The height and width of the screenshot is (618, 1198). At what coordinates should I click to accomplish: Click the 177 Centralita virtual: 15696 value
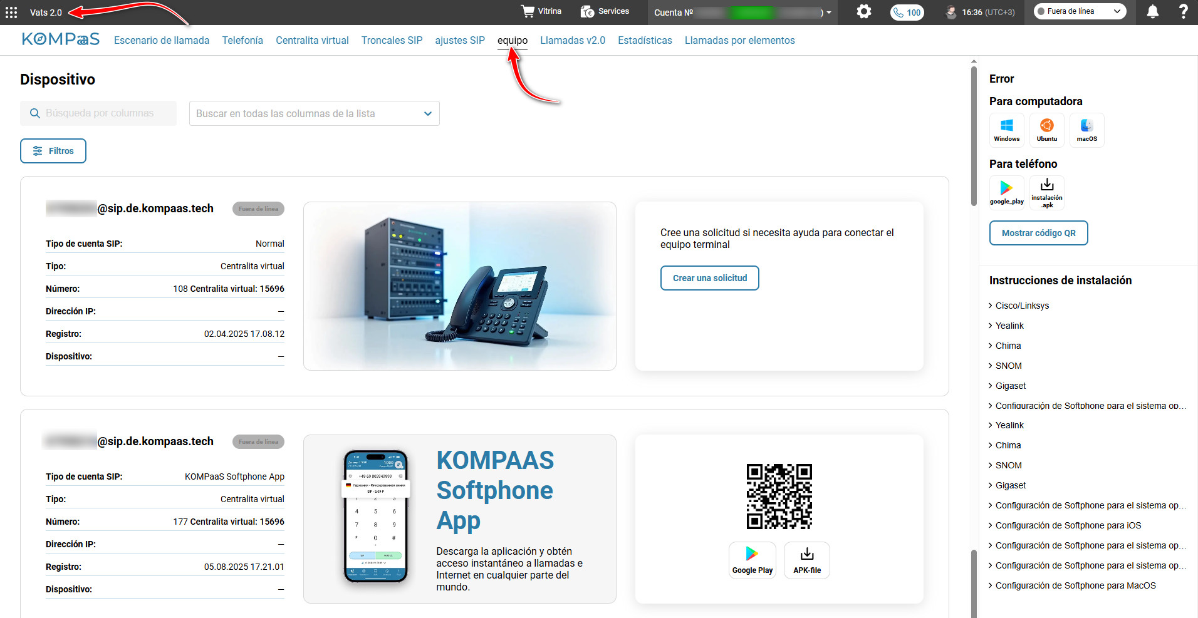pos(229,522)
